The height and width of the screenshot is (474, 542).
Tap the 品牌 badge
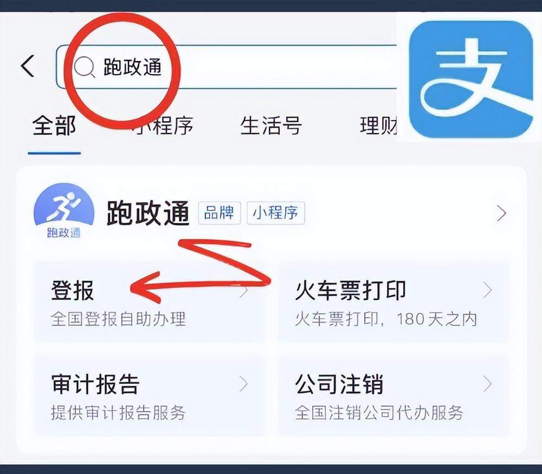click(x=219, y=213)
